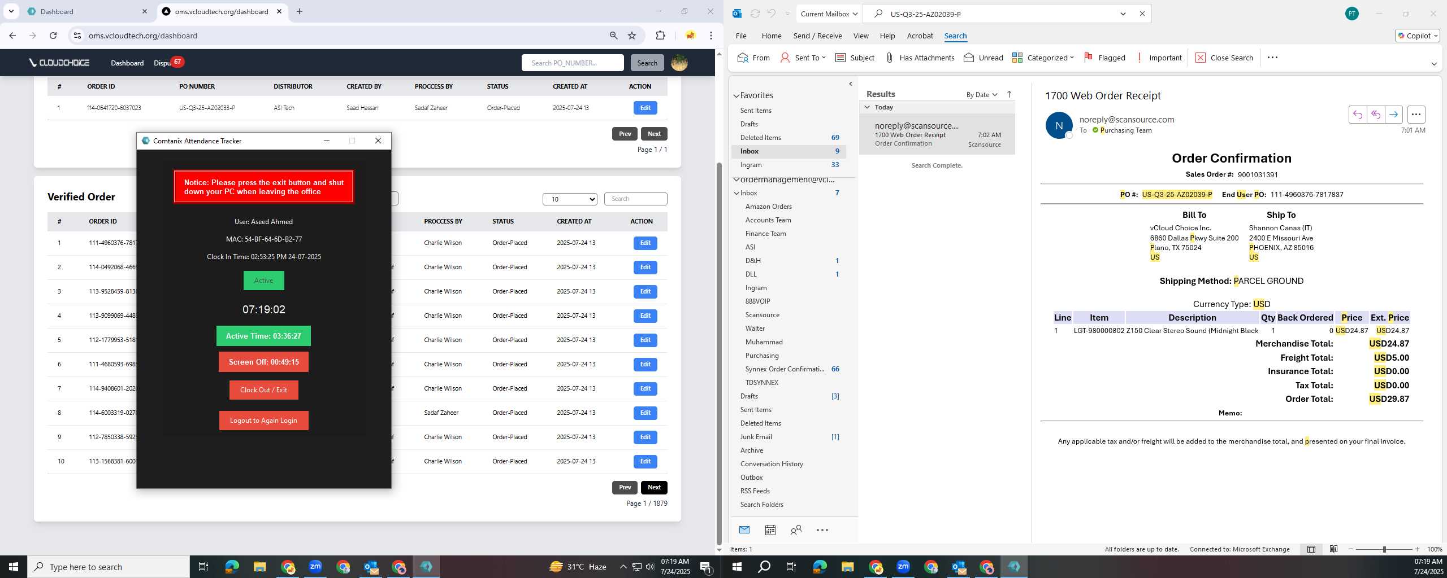
Task: Collapse the Favorites folder group
Action: (737, 95)
